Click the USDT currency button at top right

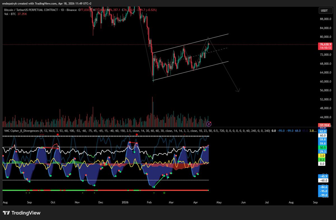[325, 11]
